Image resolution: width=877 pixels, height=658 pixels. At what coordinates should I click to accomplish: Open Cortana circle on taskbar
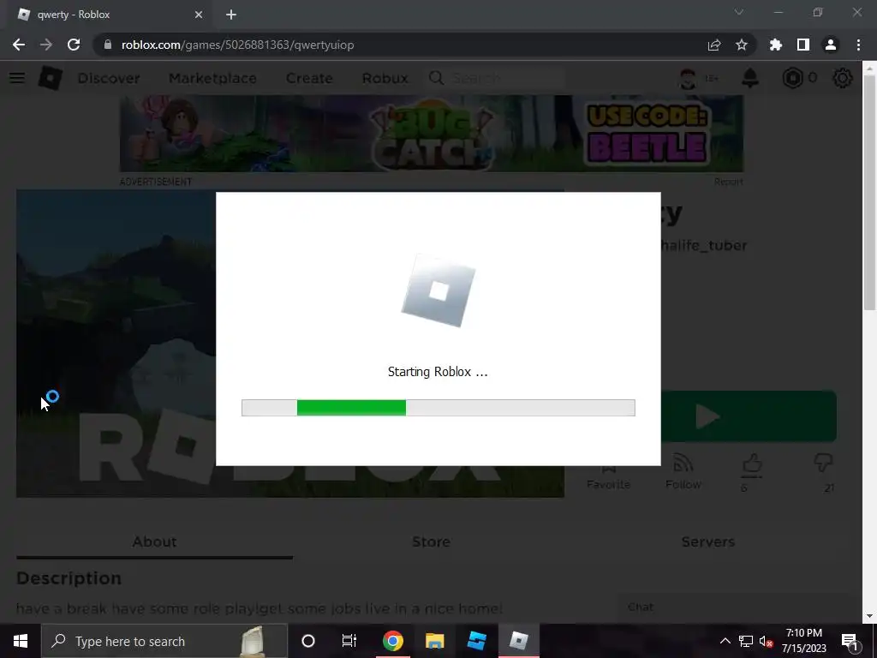coord(308,641)
